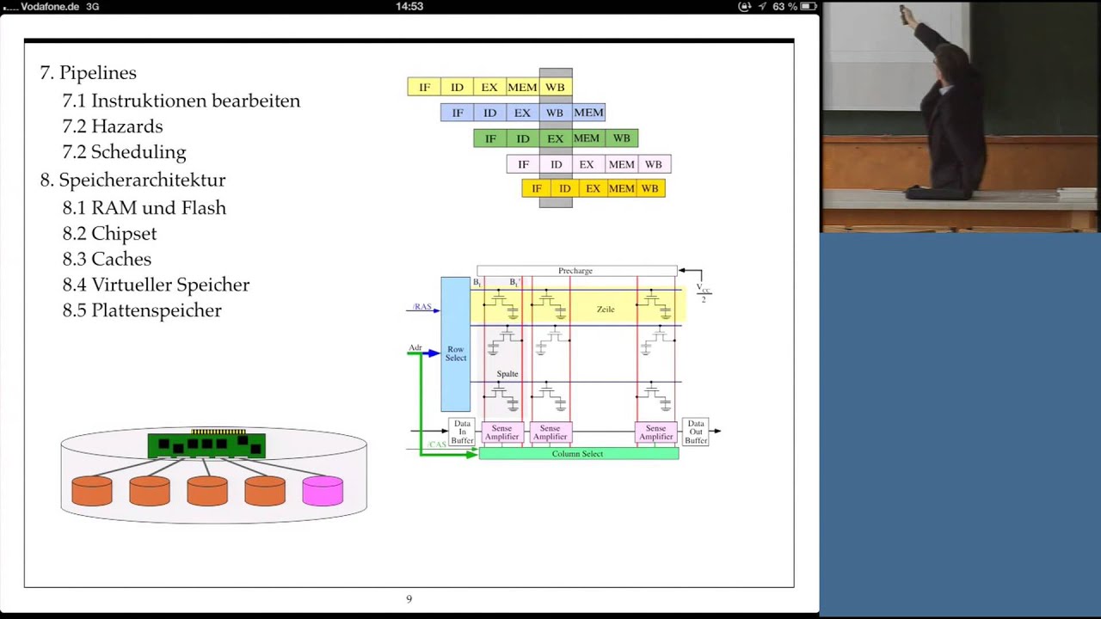Click WB stage in green pipeline row
The width and height of the screenshot is (1101, 619).
tap(621, 138)
